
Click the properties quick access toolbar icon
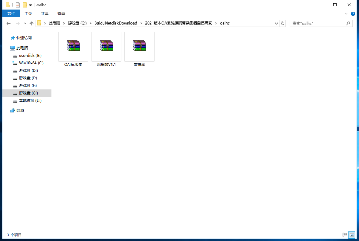[x=18, y=5]
